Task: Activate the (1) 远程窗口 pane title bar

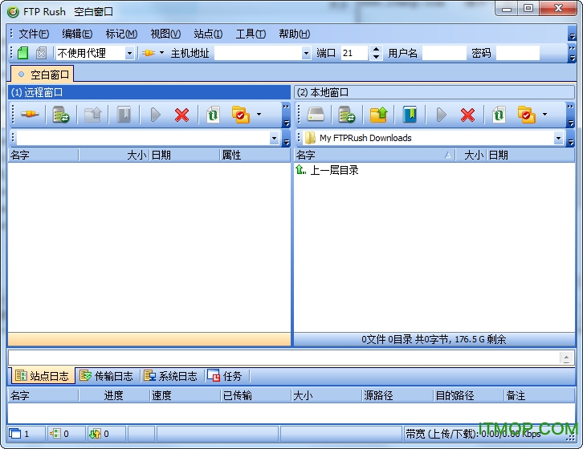Action: [149, 92]
